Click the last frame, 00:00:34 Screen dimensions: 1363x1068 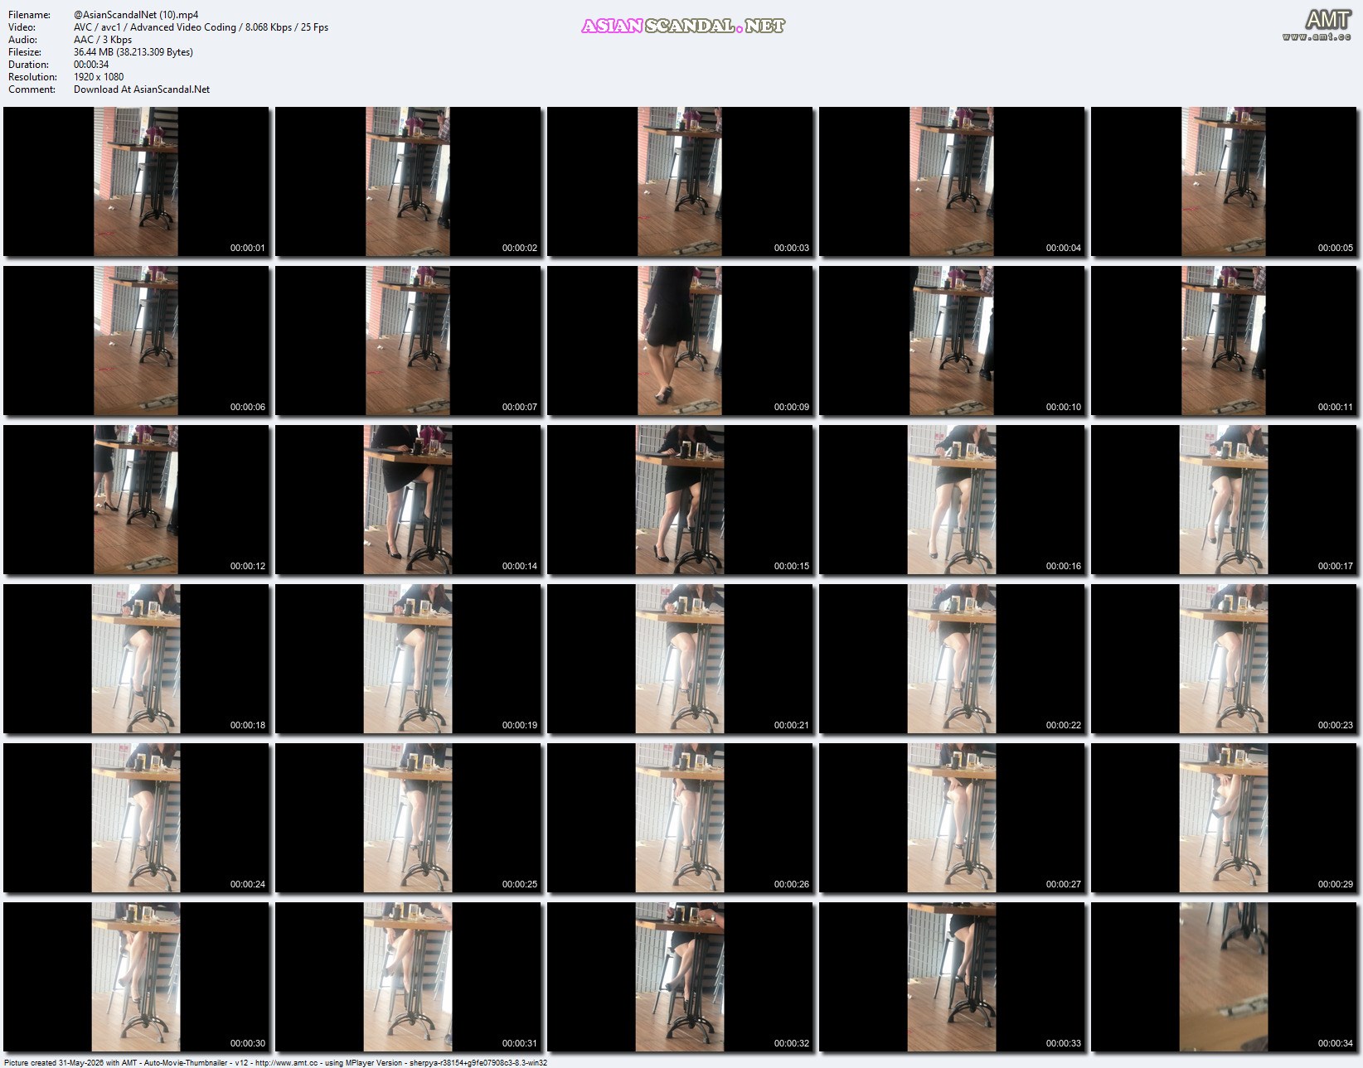point(1224,977)
